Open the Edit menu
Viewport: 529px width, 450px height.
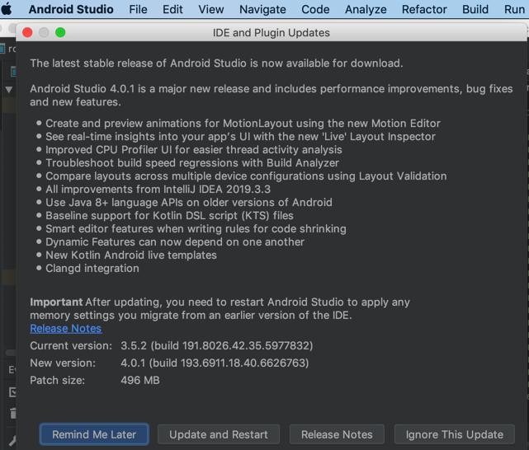coord(172,9)
